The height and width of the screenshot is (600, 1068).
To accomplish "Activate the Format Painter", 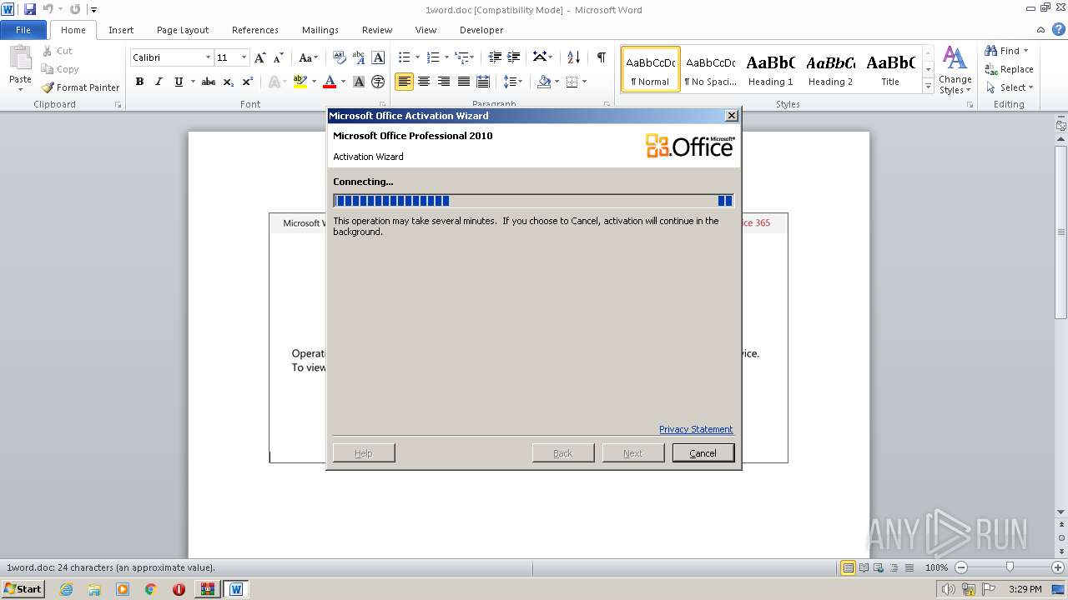I will pos(80,87).
